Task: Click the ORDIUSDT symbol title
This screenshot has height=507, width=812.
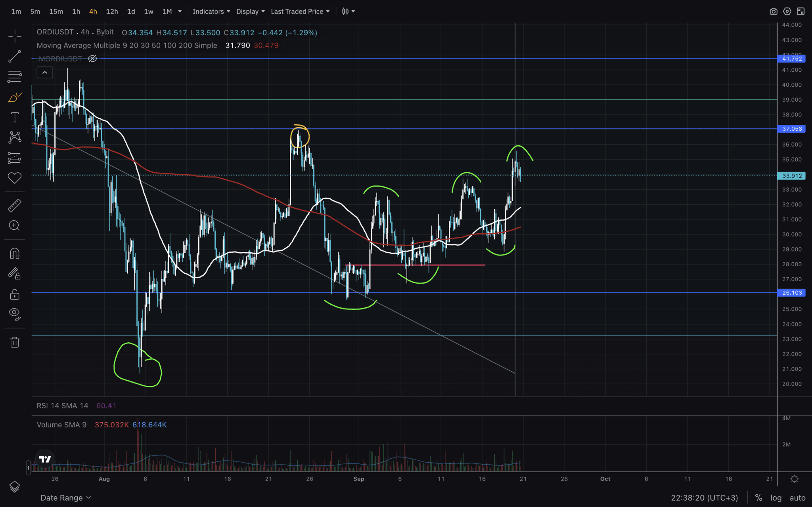Action: click(56, 32)
